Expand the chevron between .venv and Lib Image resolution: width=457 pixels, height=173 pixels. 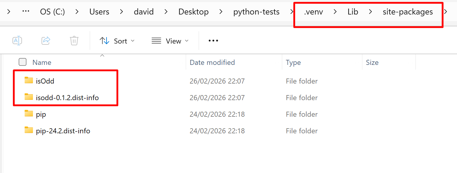coord(335,12)
